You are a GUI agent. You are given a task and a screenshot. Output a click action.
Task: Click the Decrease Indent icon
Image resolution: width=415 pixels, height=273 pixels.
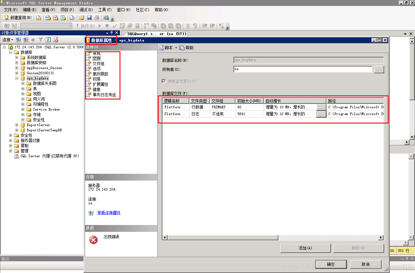[205, 26]
